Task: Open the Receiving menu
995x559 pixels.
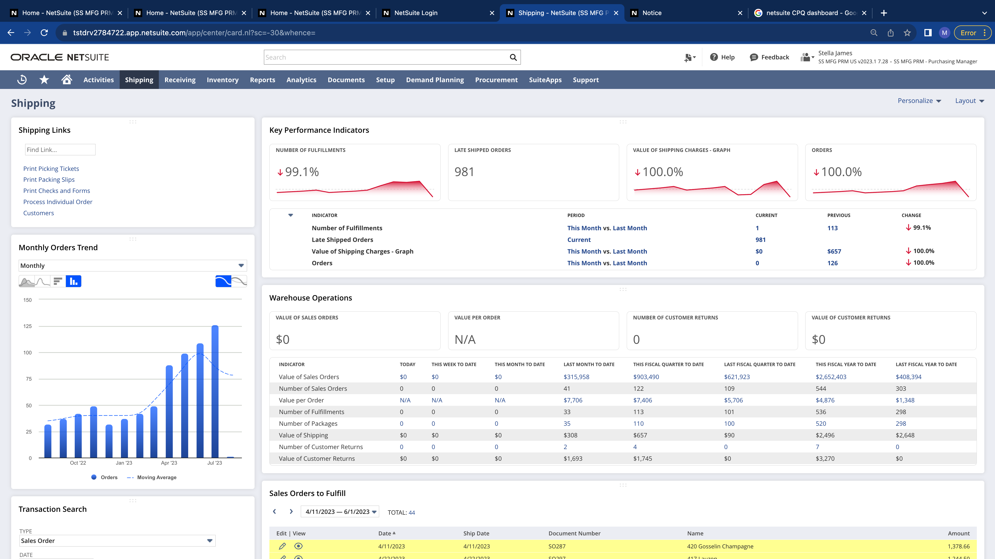Action: pyautogui.click(x=180, y=80)
